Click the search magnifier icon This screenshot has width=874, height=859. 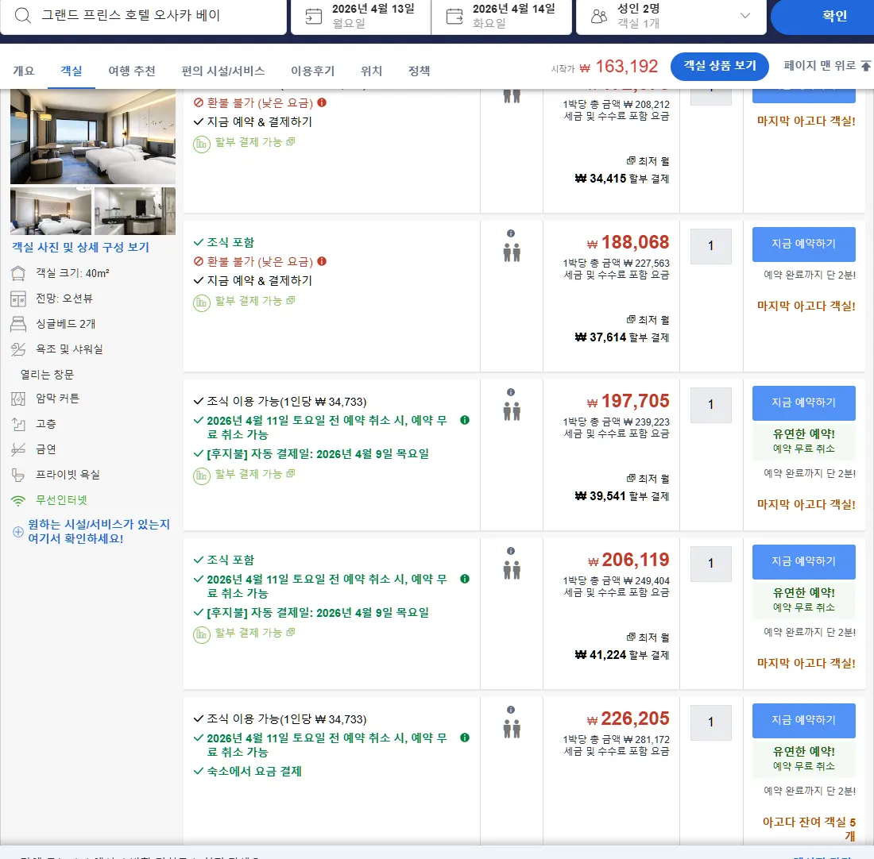point(22,15)
